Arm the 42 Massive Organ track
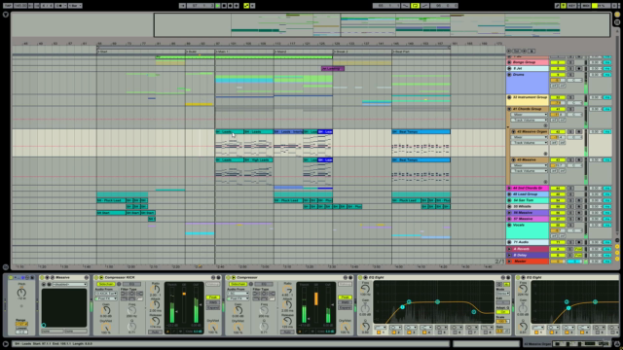 tap(578, 132)
